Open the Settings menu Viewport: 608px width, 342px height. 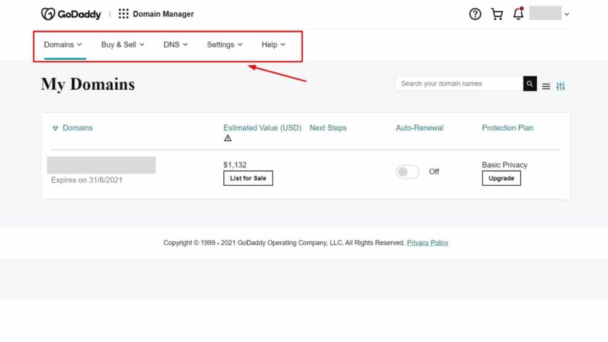click(224, 45)
